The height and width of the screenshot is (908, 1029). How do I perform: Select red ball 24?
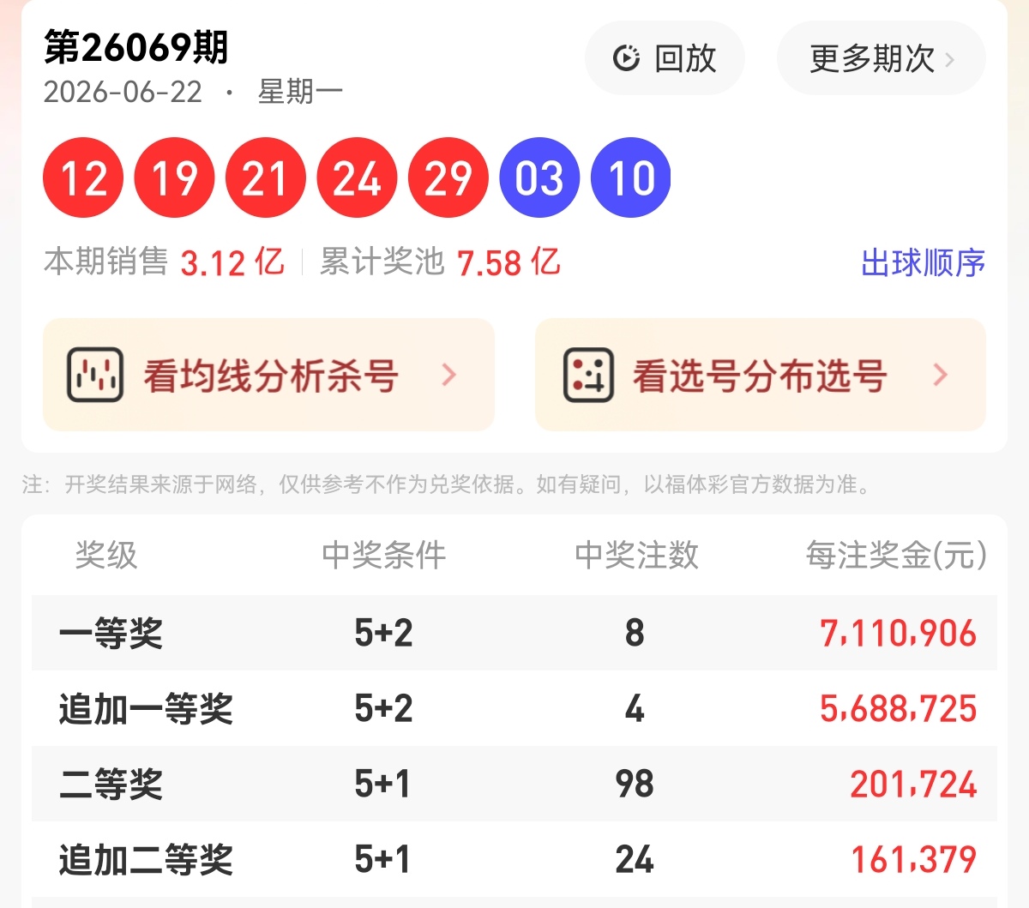(357, 177)
